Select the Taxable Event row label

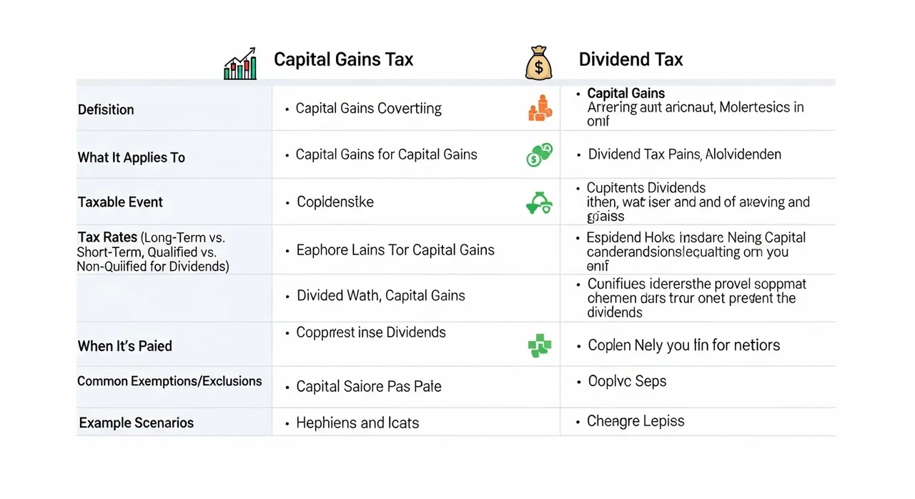(x=120, y=202)
